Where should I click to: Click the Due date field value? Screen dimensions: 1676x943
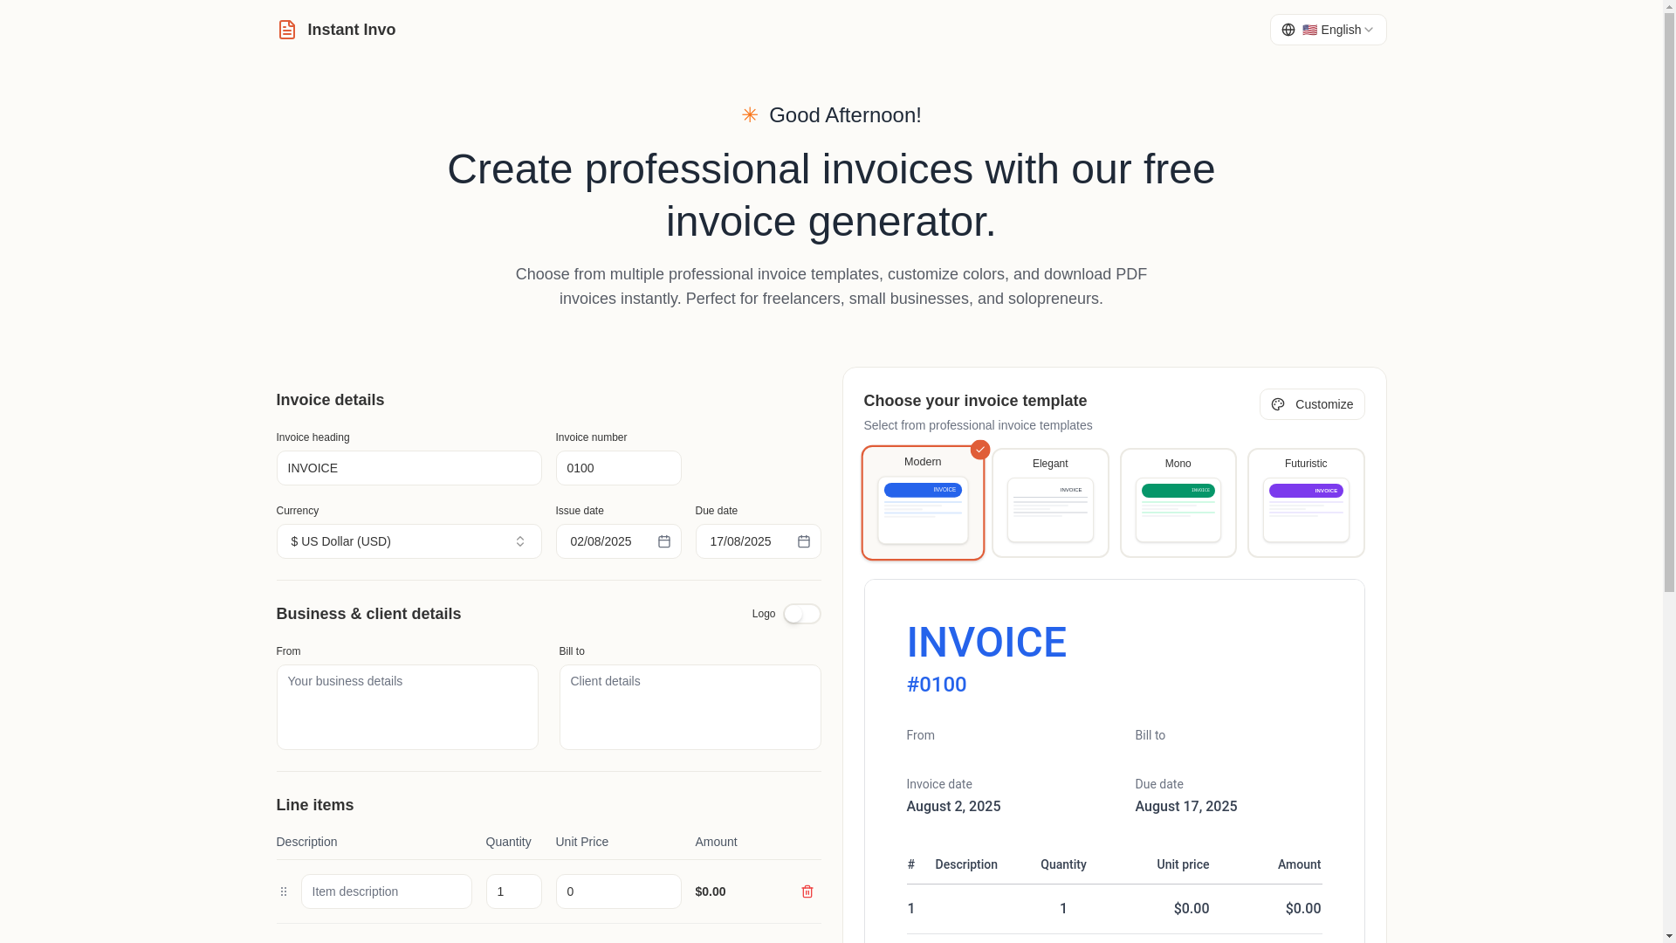tap(740, 541)
